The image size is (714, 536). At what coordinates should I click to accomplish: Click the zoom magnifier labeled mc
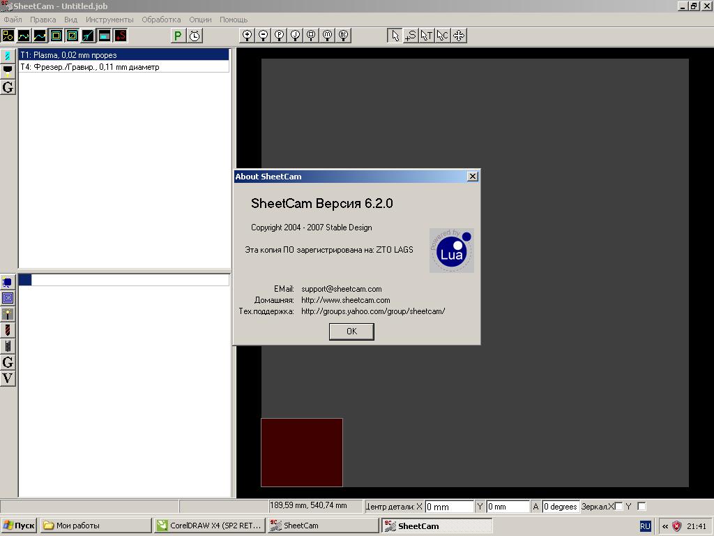[x=343, y=36]
